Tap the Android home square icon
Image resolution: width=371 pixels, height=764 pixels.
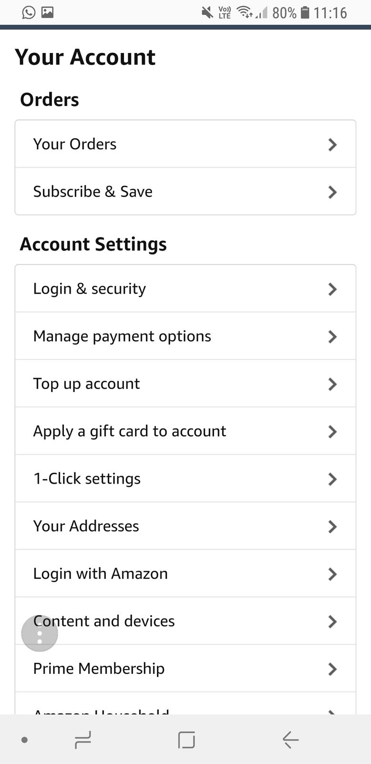[186, 740]
